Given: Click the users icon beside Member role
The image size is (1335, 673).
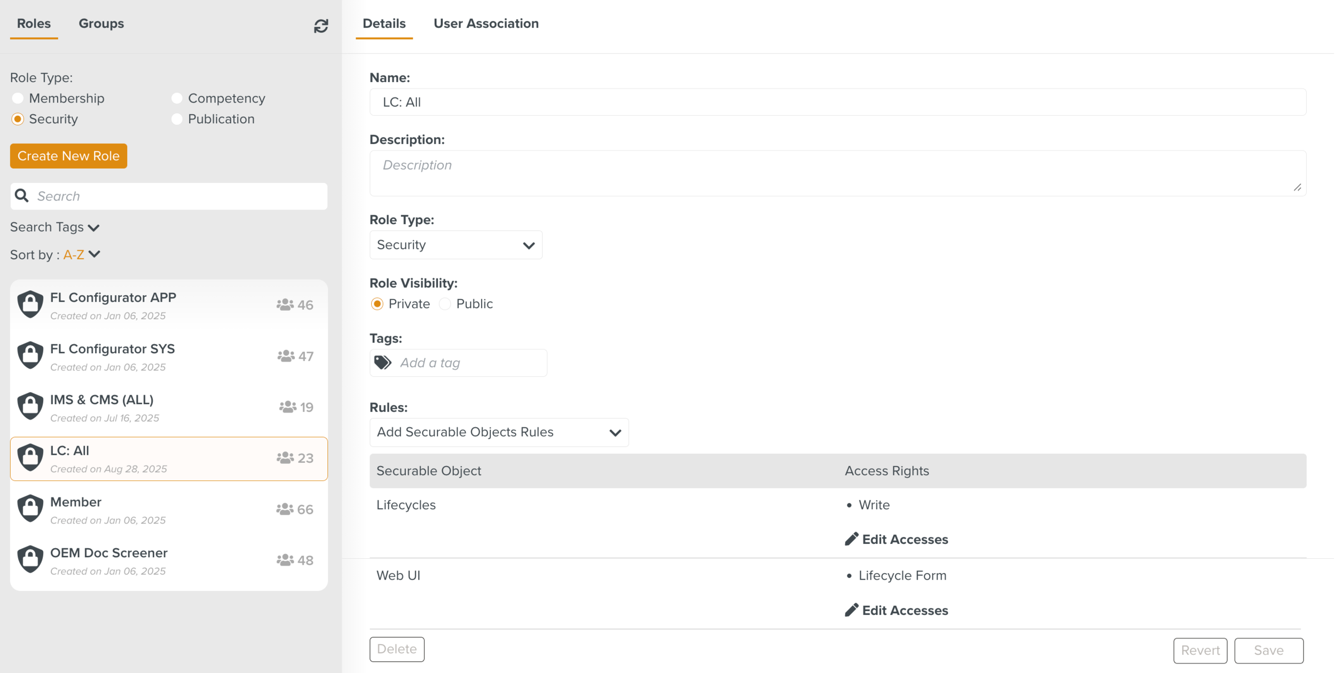Looking at the screenshot, I should click(x=285, y=510).
